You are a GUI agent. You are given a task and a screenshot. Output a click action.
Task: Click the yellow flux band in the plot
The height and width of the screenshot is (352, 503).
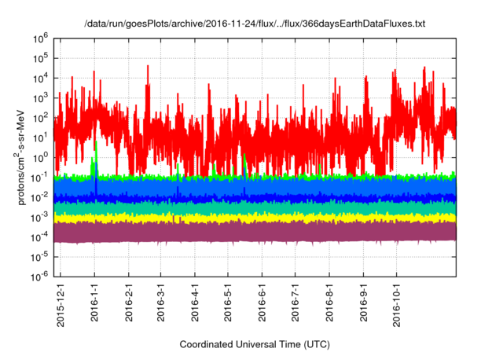pos(255,218)
